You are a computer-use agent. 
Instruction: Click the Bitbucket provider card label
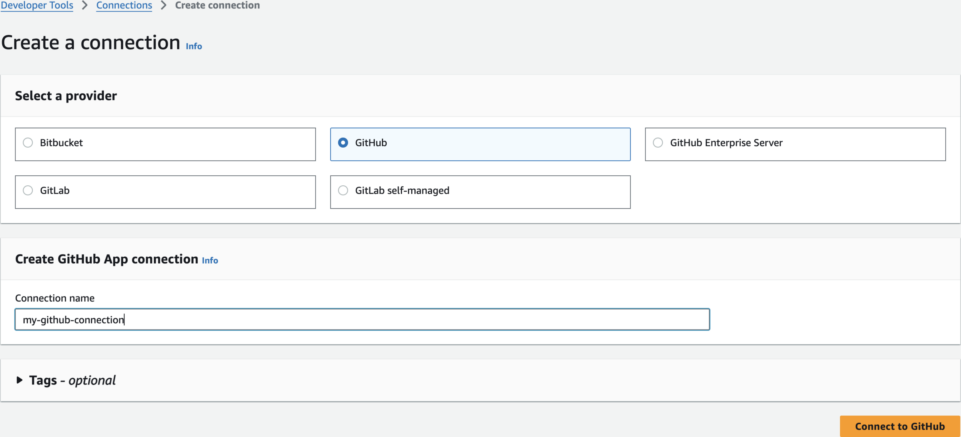[x=62, y=143]
